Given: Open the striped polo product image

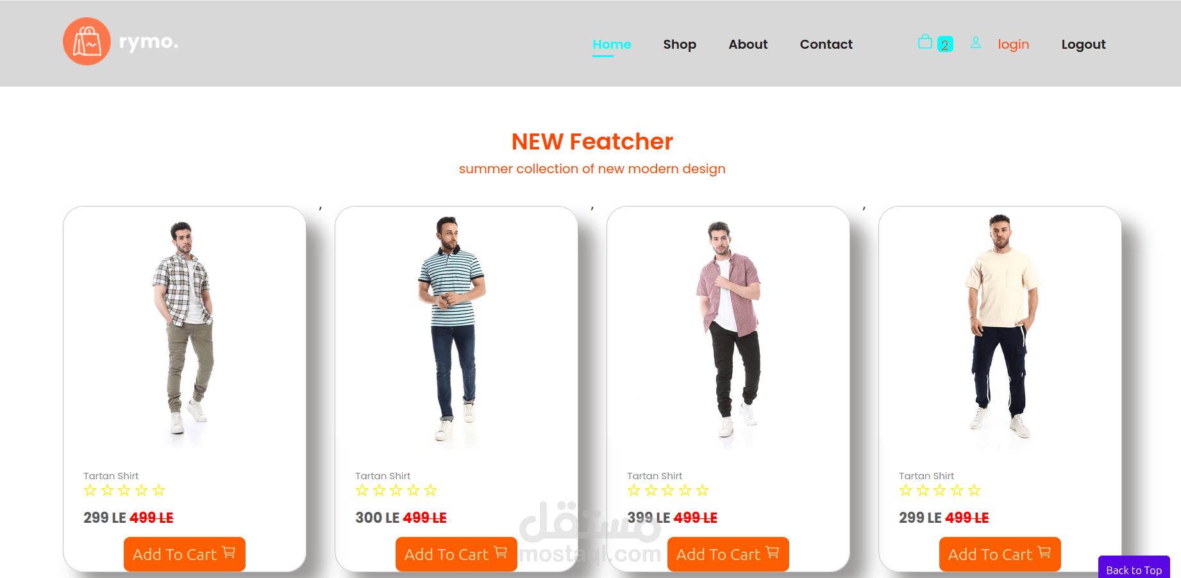Looking at the screenshot, I should point(455,330).
